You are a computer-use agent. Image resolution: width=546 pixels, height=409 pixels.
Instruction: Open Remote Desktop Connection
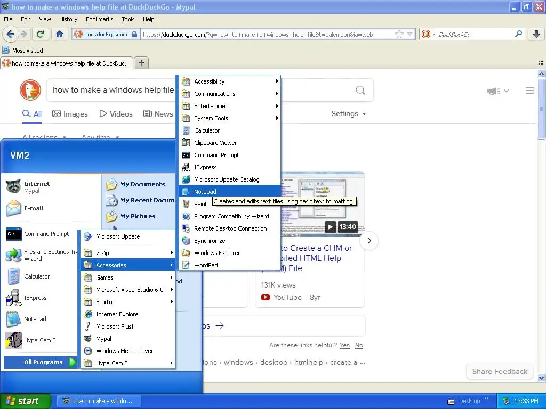click(x=230, y=228)
